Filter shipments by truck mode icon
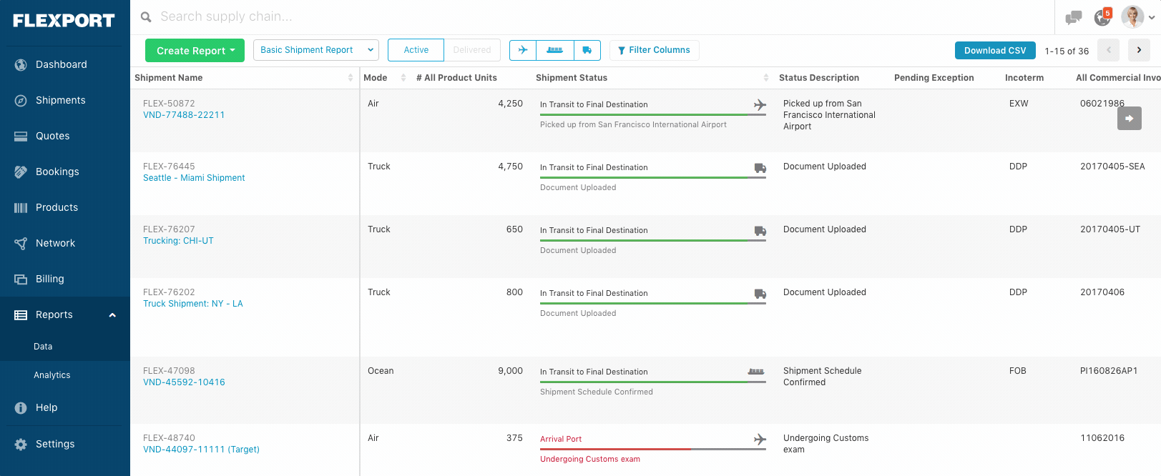This screenshot has width=1161, height=476. click(587, 50)
